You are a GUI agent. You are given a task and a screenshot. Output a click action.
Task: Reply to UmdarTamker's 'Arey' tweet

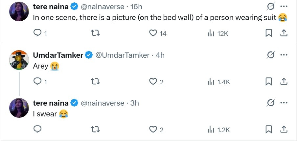pyautogui.click(x=38, y=82)
